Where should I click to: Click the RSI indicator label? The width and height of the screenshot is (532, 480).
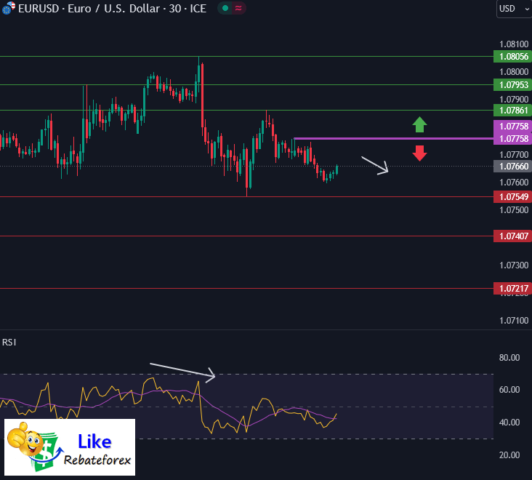(x=9, y=343)
